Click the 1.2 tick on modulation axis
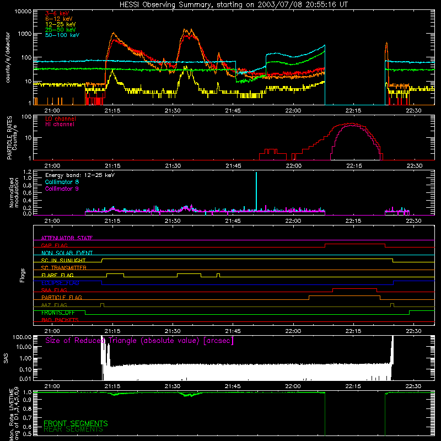Screen dimensions: 441x441 point(27,171)
